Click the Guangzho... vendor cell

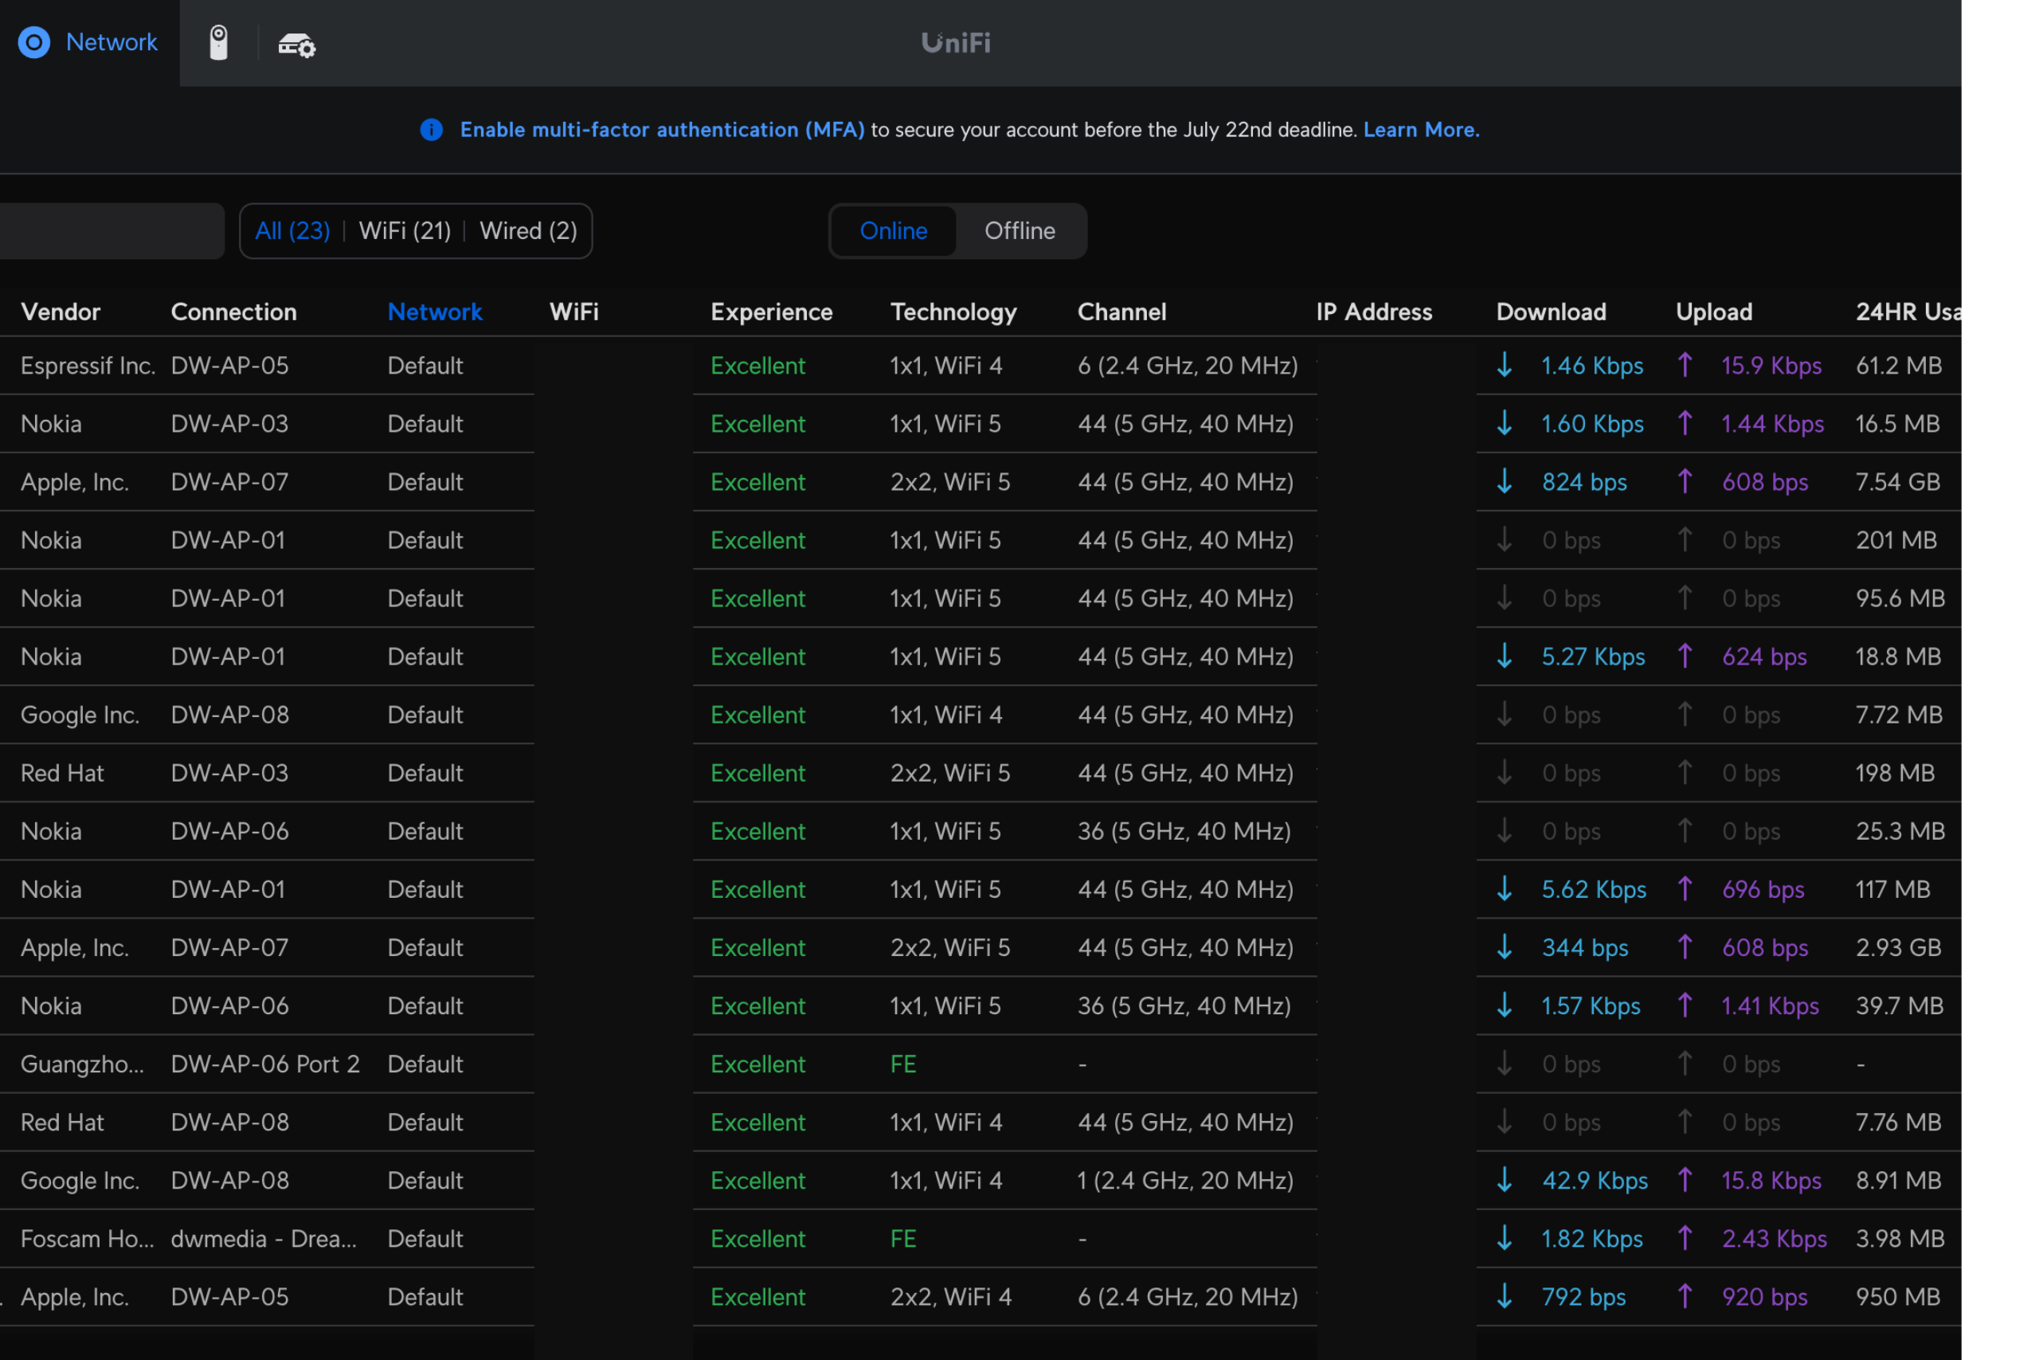[x=82, y=1064]
